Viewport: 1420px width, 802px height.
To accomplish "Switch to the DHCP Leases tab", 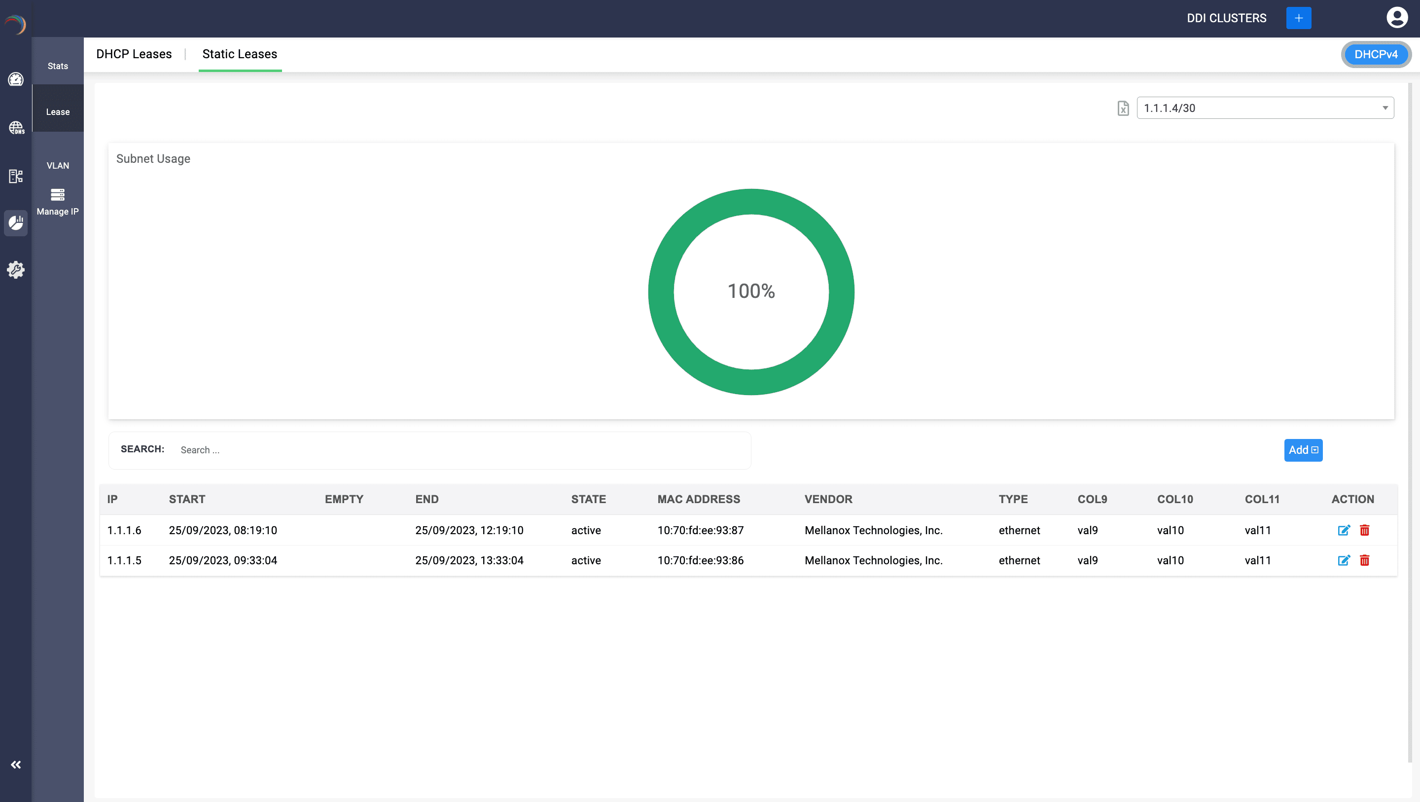I will (x=134, y=54).
